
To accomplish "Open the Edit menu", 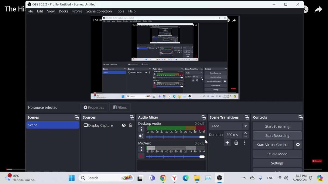I will pos(40,11).
